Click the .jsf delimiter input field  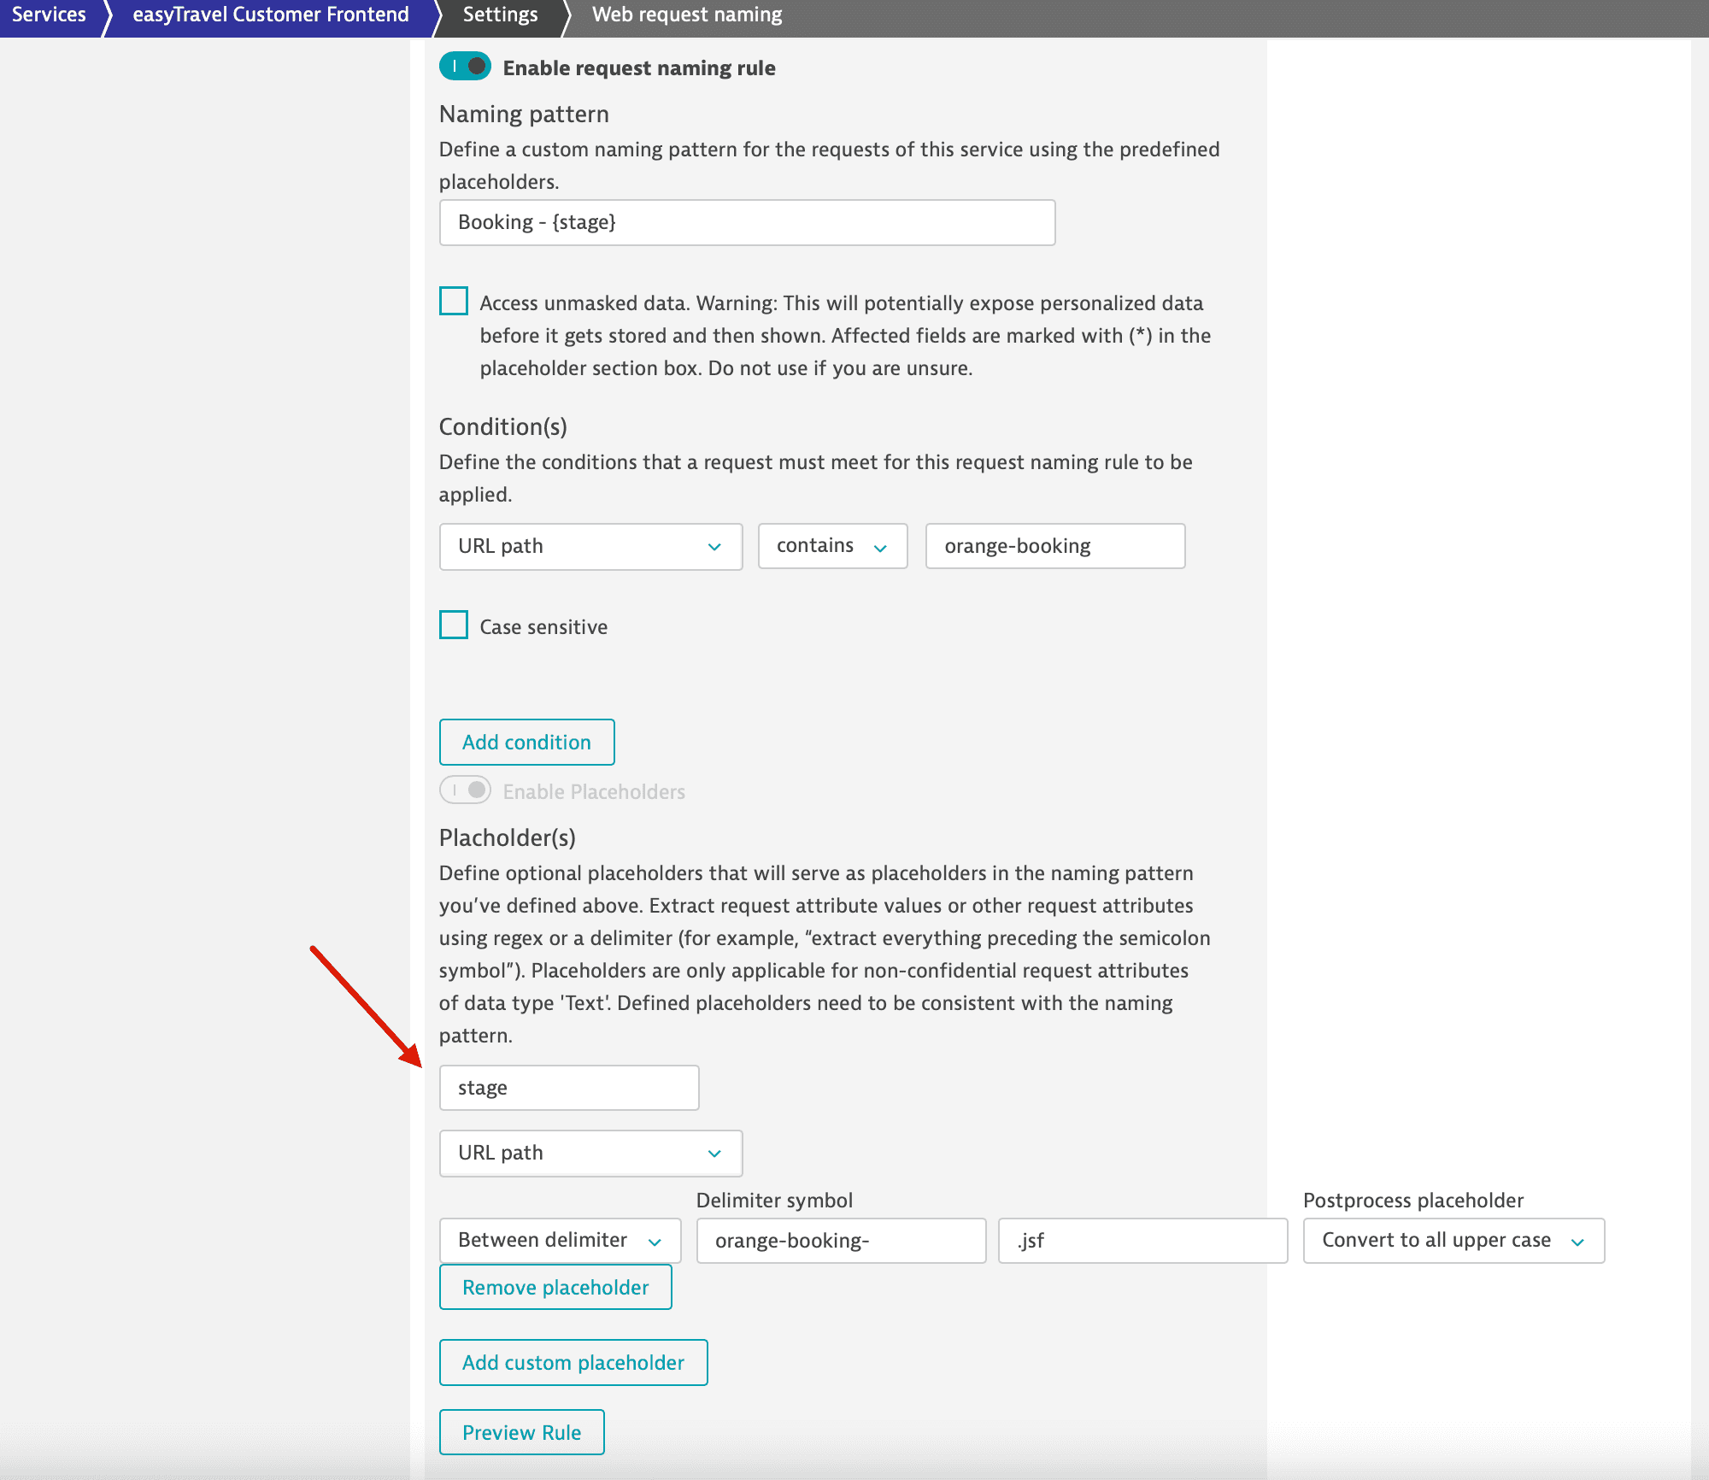point(1142,1241)
